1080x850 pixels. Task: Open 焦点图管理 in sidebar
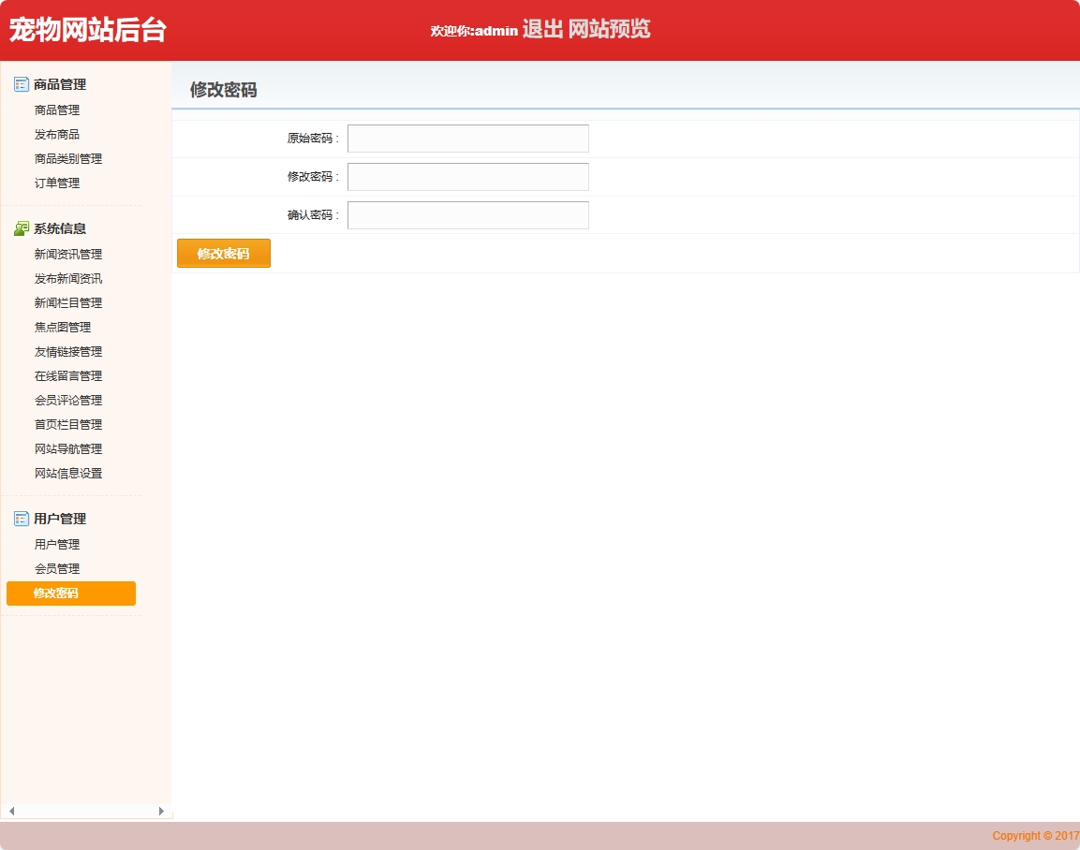coord(63,328)
